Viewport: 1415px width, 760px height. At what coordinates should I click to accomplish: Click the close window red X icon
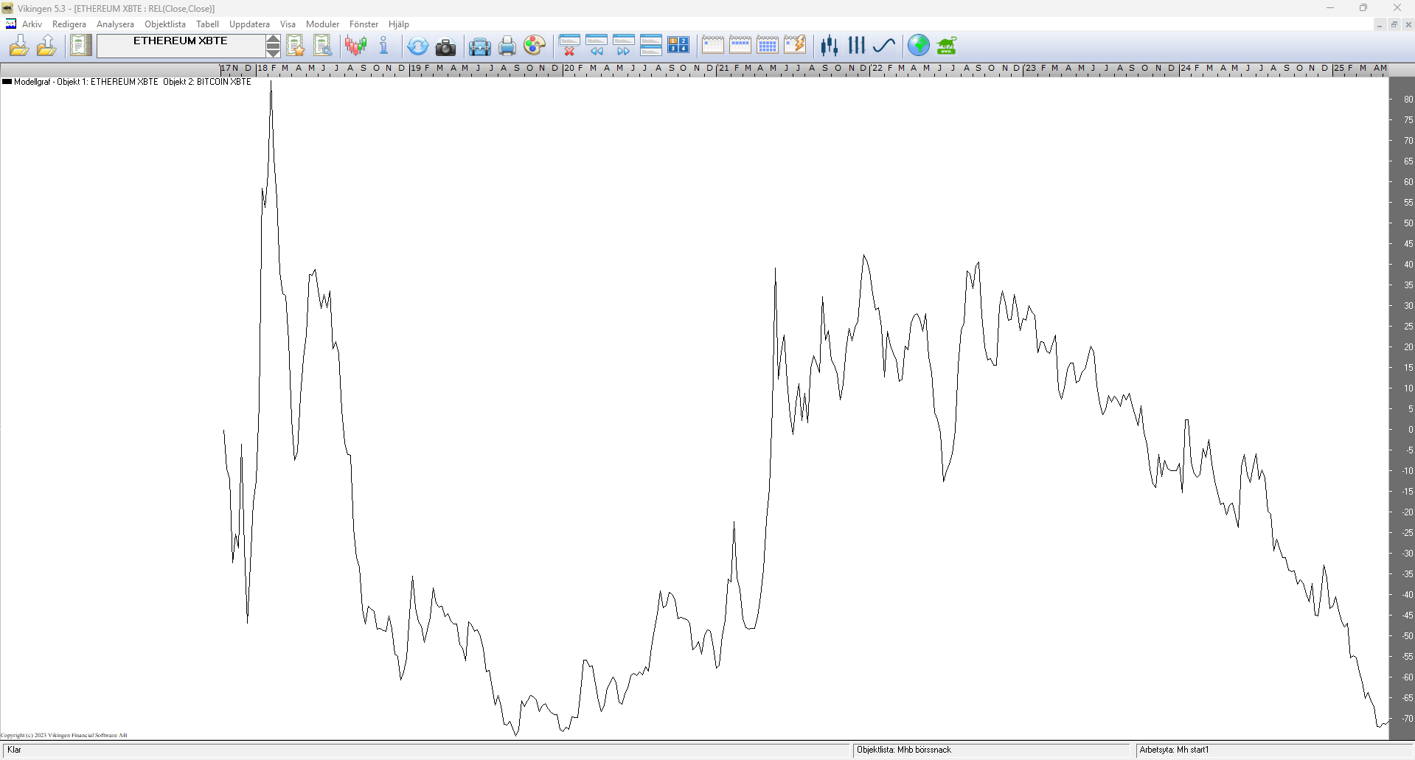click(569, 46)
